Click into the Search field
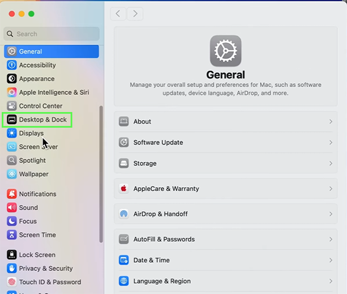The width and height of the screenshot is (347, 294). click(x=51, y=34)
